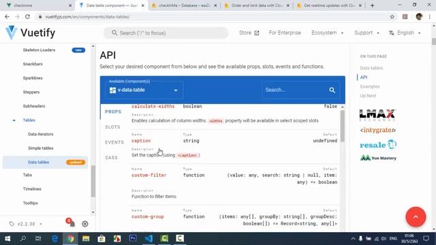This screenshot has height=245, width=436.
Task: Open the notifications bell icon
Action: 72,224
